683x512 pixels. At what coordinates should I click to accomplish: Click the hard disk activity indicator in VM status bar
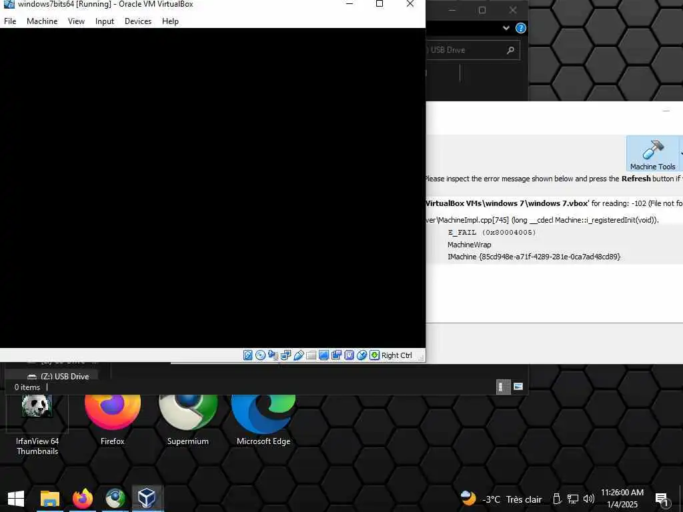pos(247,355)
